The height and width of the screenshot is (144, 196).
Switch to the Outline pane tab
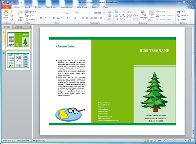tap(19, 27)
